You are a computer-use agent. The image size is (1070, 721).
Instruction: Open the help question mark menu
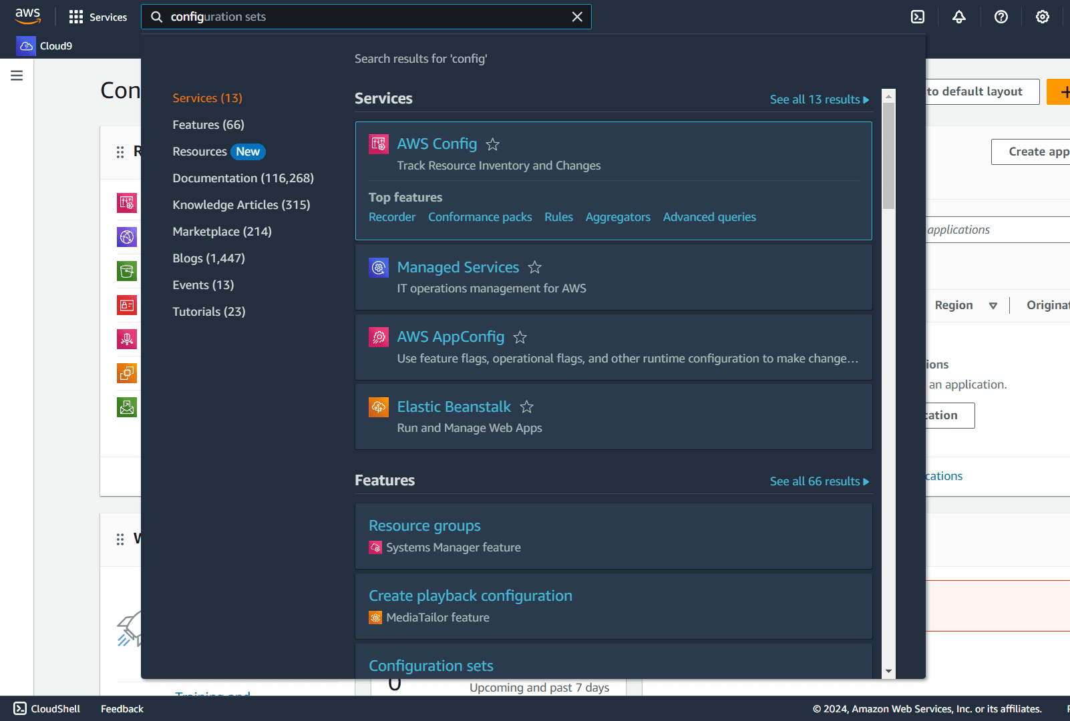1001,17
